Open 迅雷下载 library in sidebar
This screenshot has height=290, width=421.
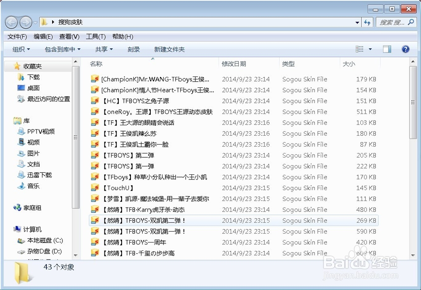pyautogui.click(x=40, y=175)
